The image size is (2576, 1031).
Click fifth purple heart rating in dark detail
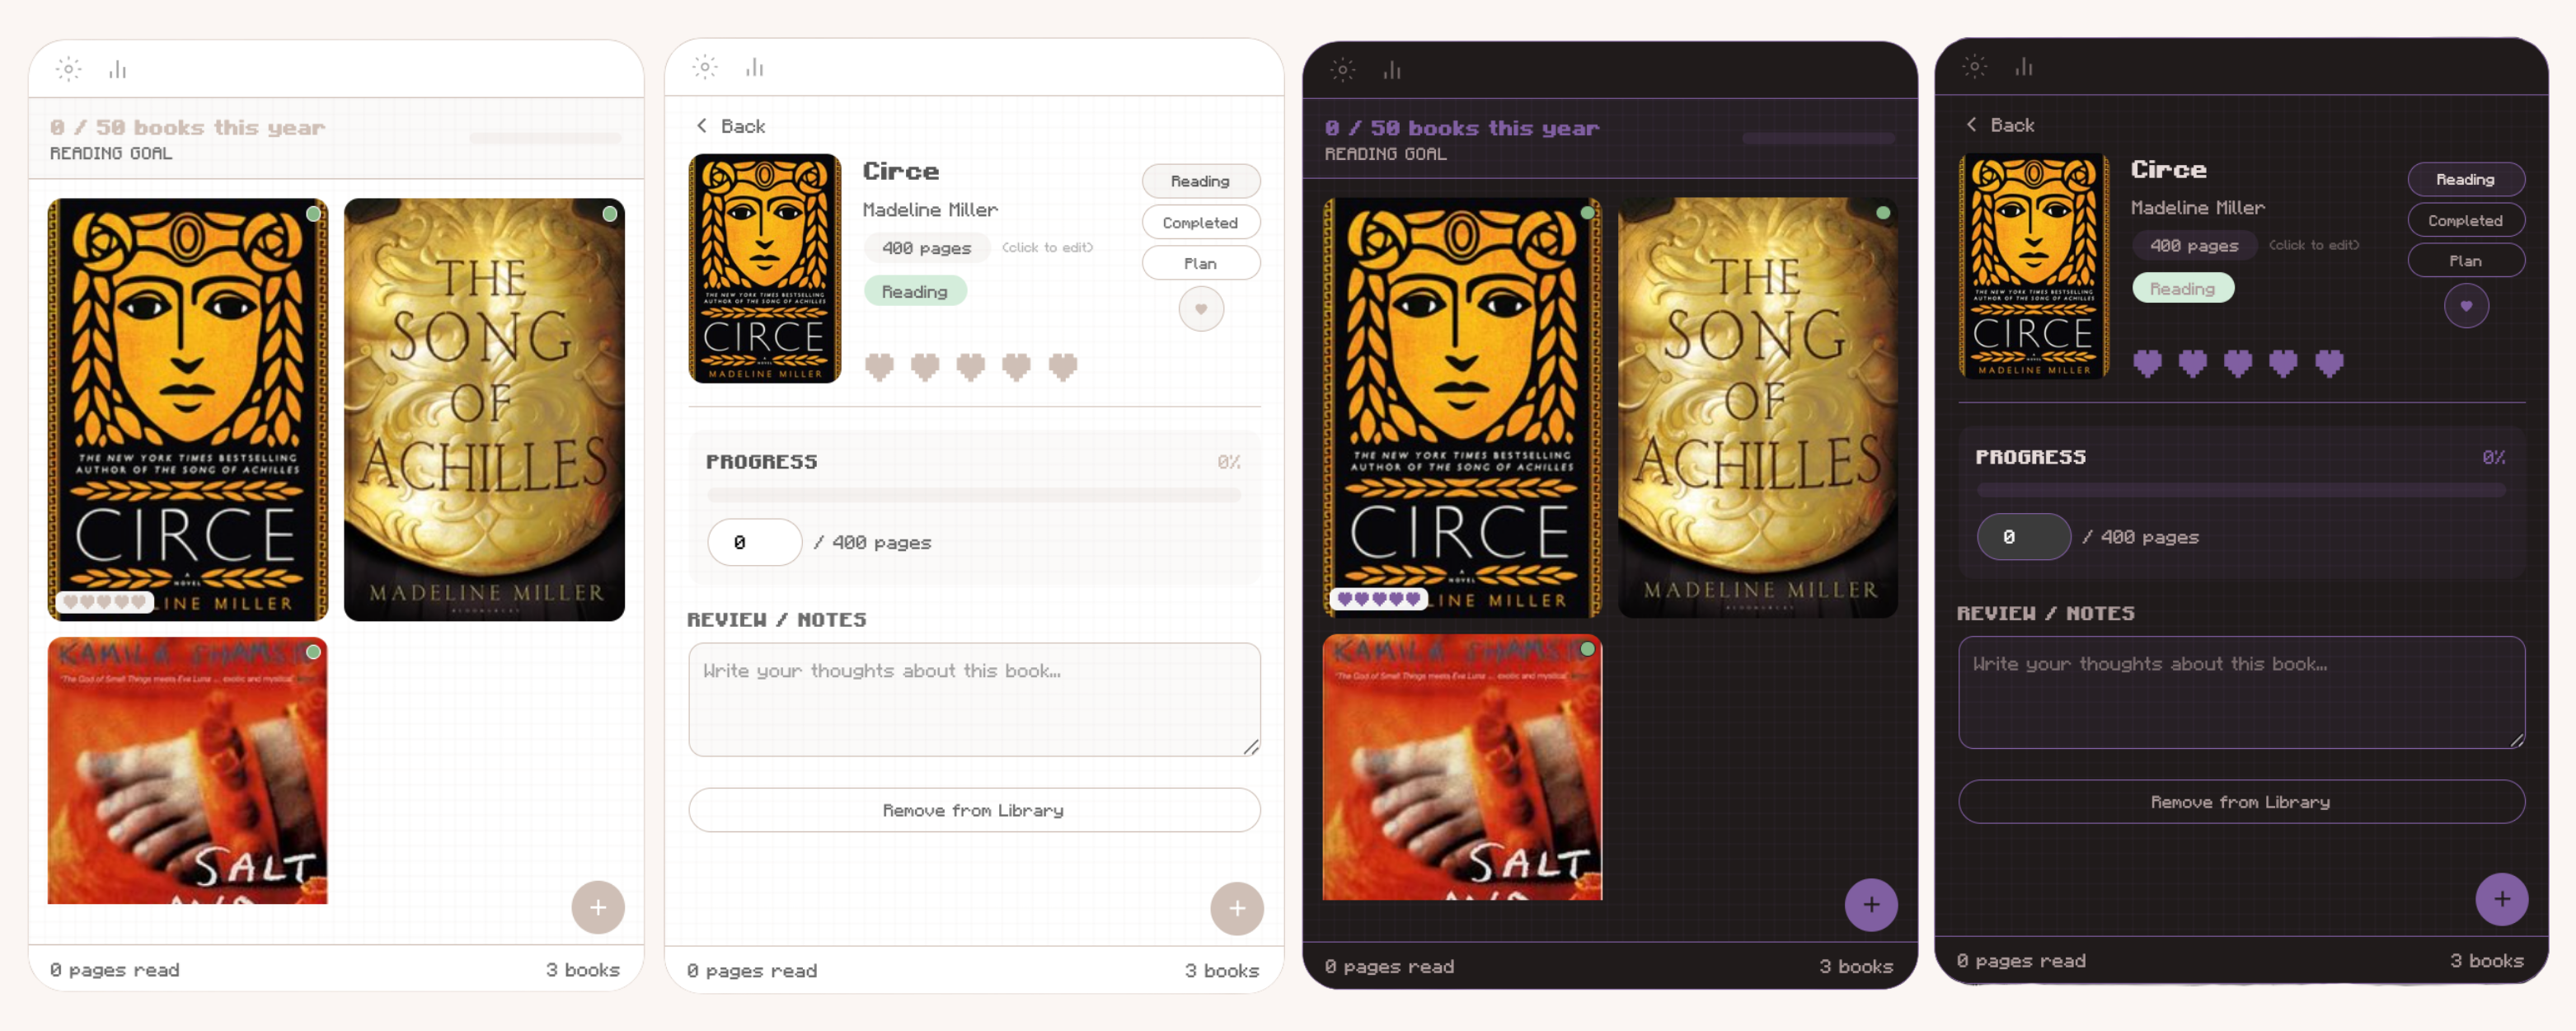[x=2329, y=364]
